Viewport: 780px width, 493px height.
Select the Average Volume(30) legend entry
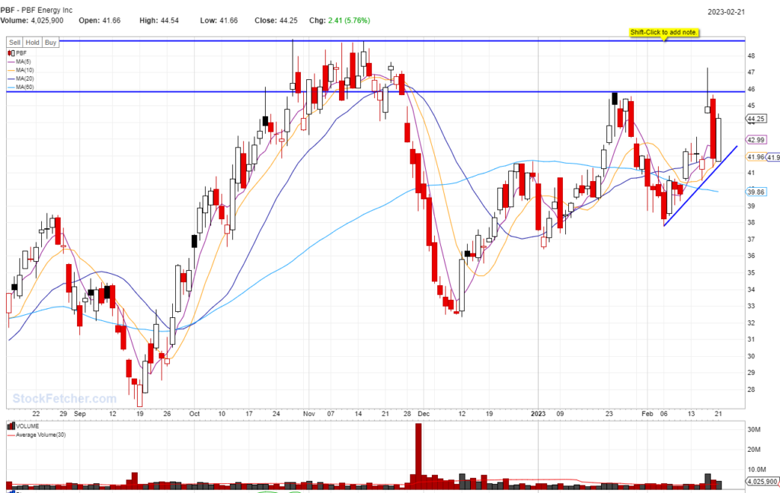pyautogui.click(x=37, y=435)
